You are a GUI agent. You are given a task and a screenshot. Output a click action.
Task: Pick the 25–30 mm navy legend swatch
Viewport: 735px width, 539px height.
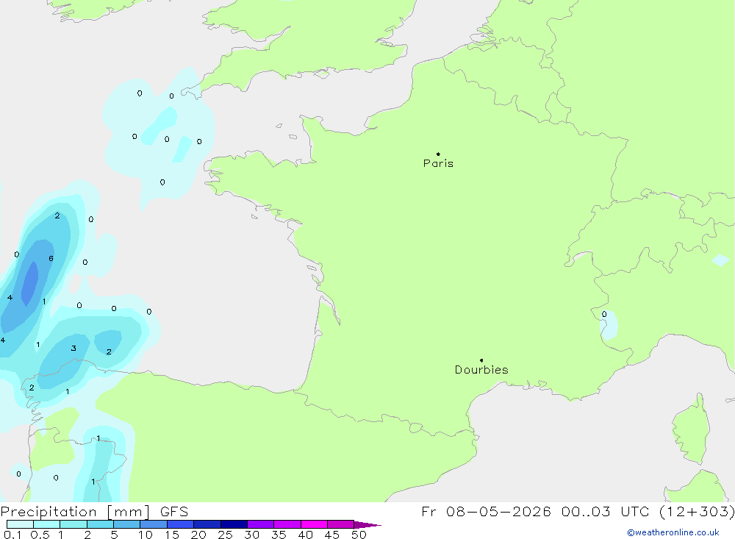[234, 524]
